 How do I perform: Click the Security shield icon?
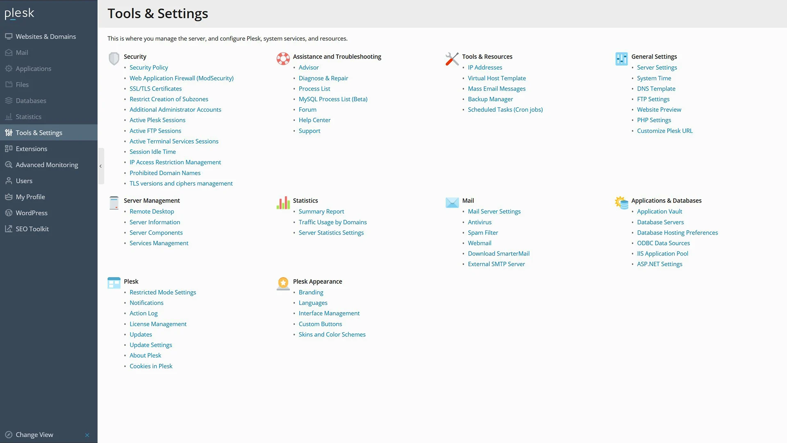pyautogui.click(x=114, y=59)
